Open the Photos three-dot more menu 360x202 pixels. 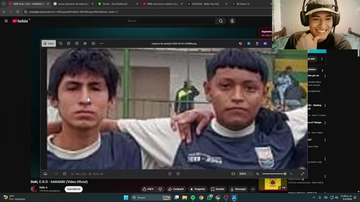coord(102,43)
